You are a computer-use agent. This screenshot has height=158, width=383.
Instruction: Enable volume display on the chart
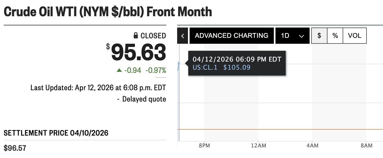[355, 35]
